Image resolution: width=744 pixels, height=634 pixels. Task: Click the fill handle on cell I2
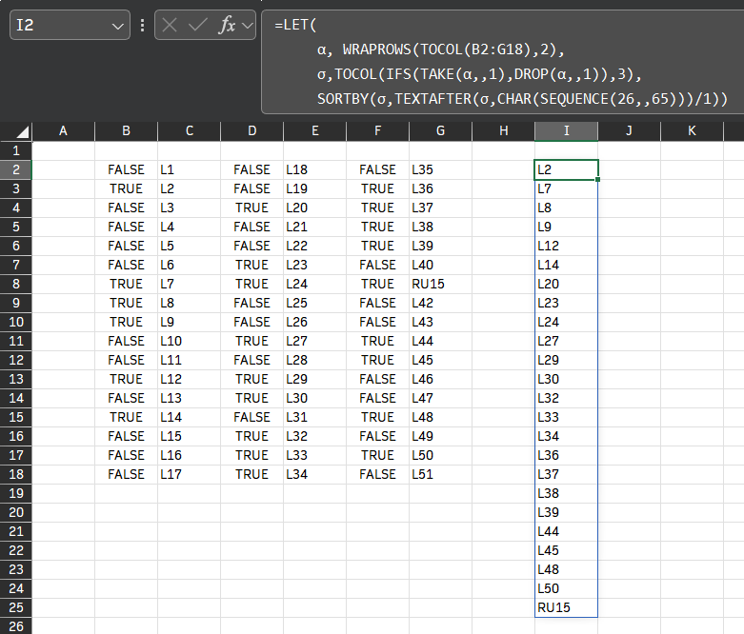click(598, 179)
